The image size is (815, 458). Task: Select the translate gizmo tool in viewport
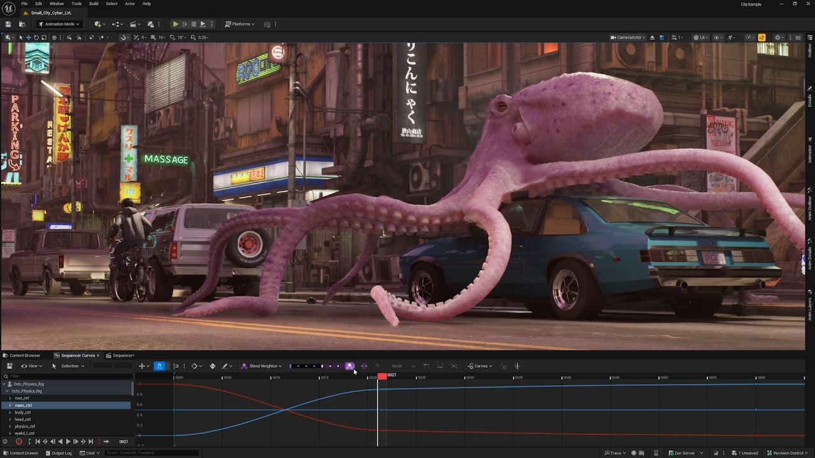click(x=28, y=38)
